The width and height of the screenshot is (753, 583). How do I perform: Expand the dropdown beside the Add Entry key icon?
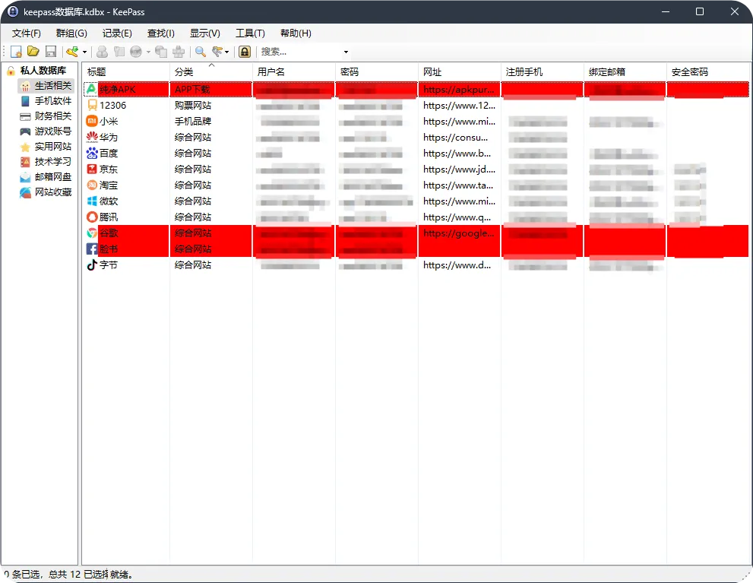coord(82,51)
